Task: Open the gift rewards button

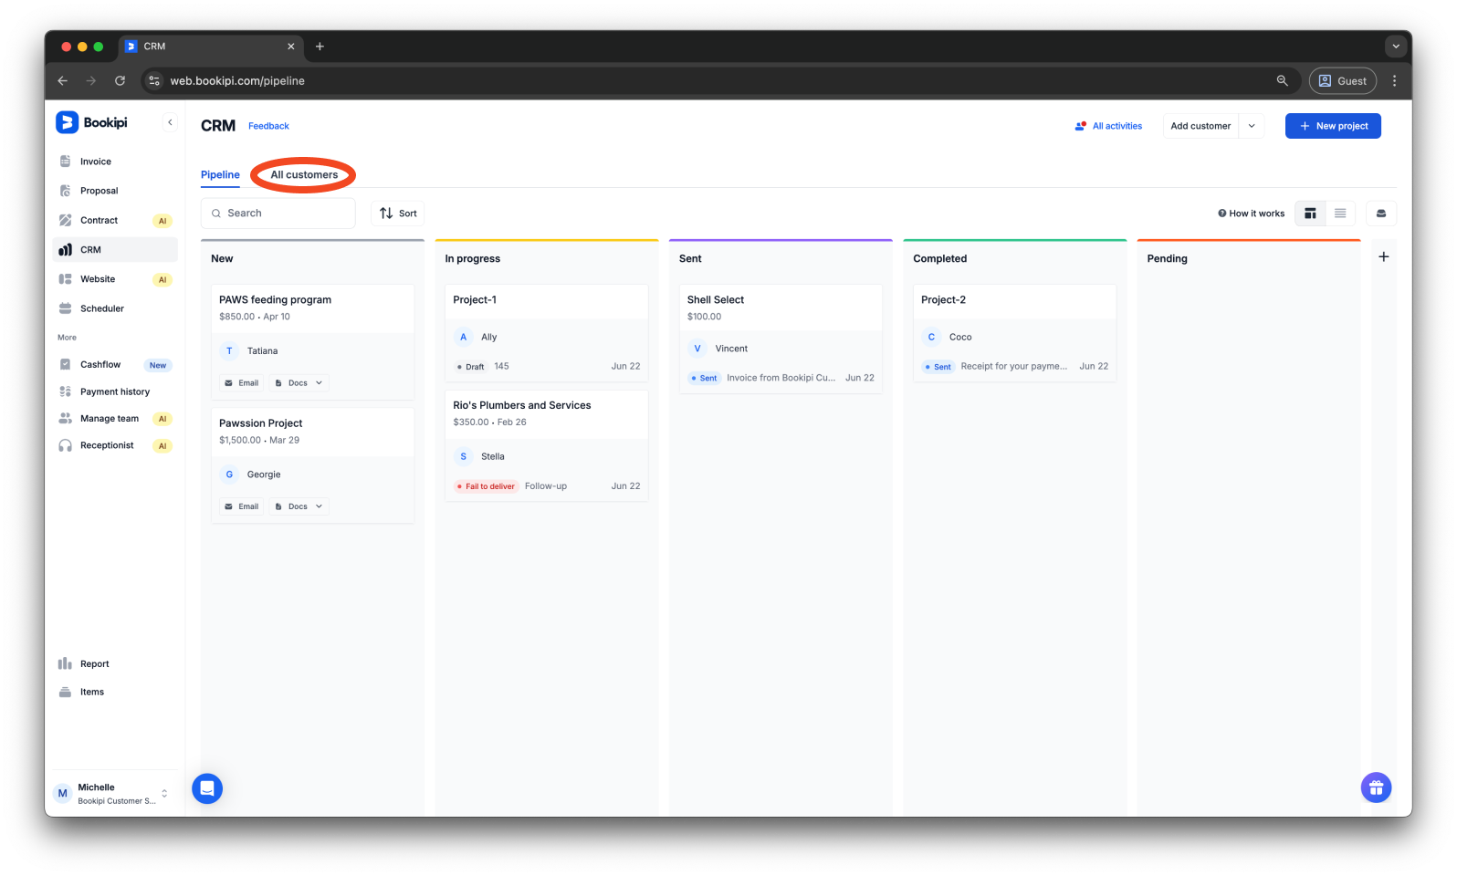Action: coord(1376,787)
